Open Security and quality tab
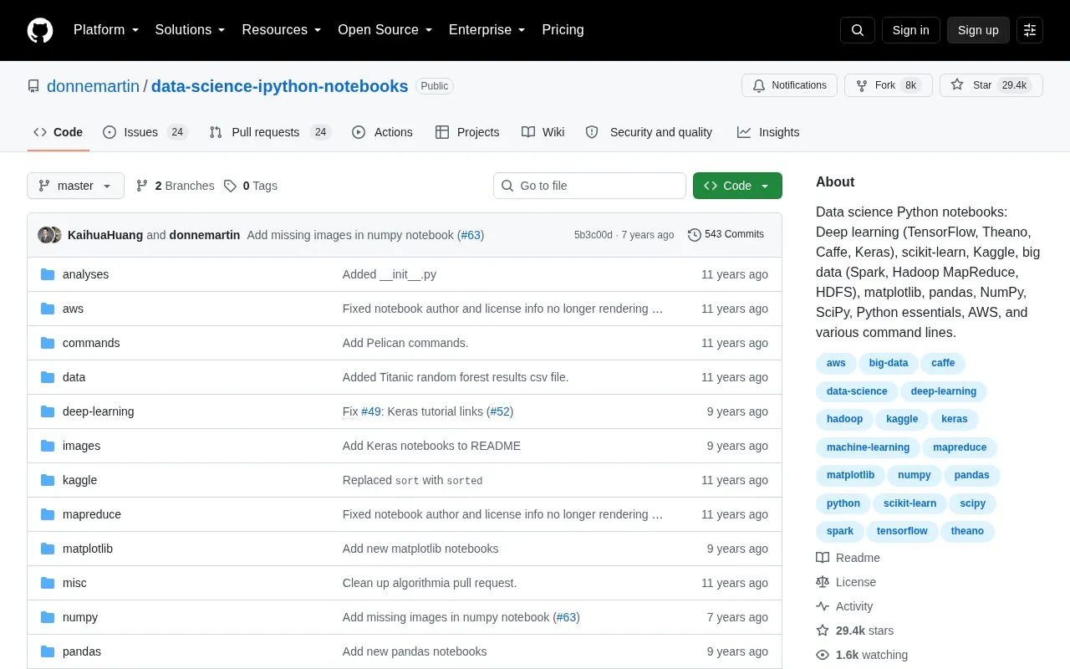This screenshot has width=1070, height=669. [x=649, y=132]
